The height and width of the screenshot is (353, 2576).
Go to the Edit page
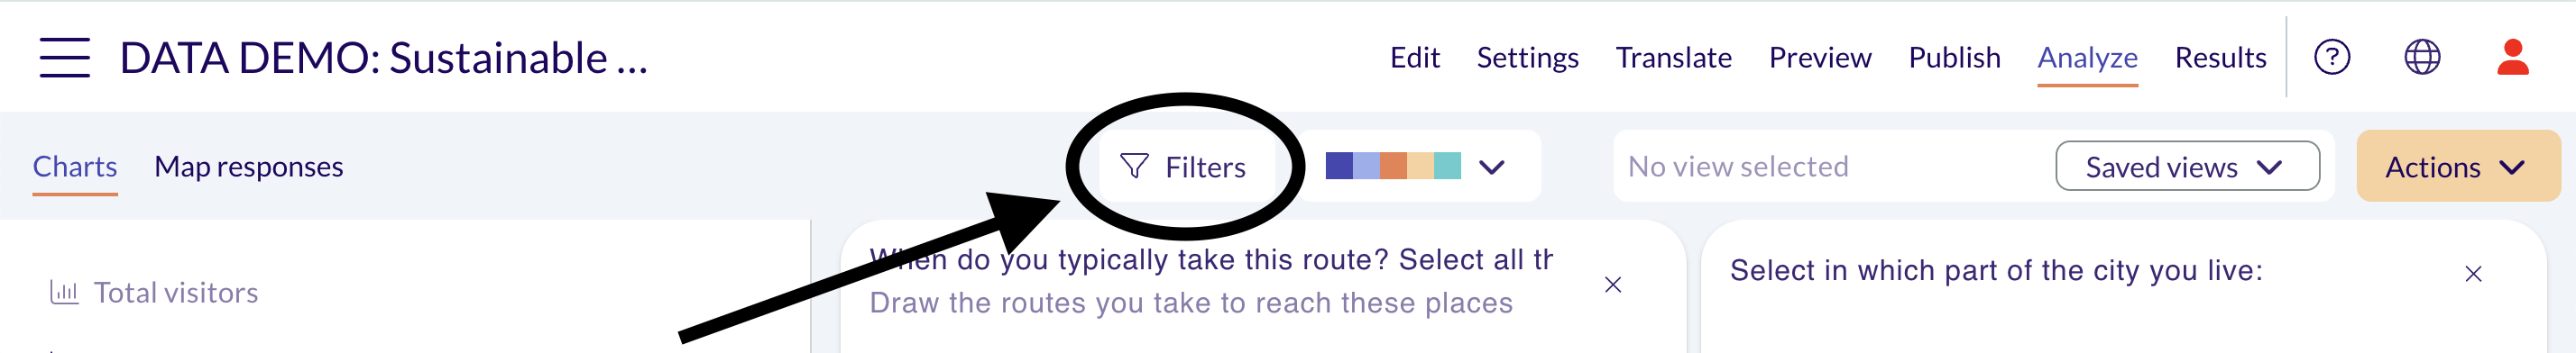click(1414, 58)
